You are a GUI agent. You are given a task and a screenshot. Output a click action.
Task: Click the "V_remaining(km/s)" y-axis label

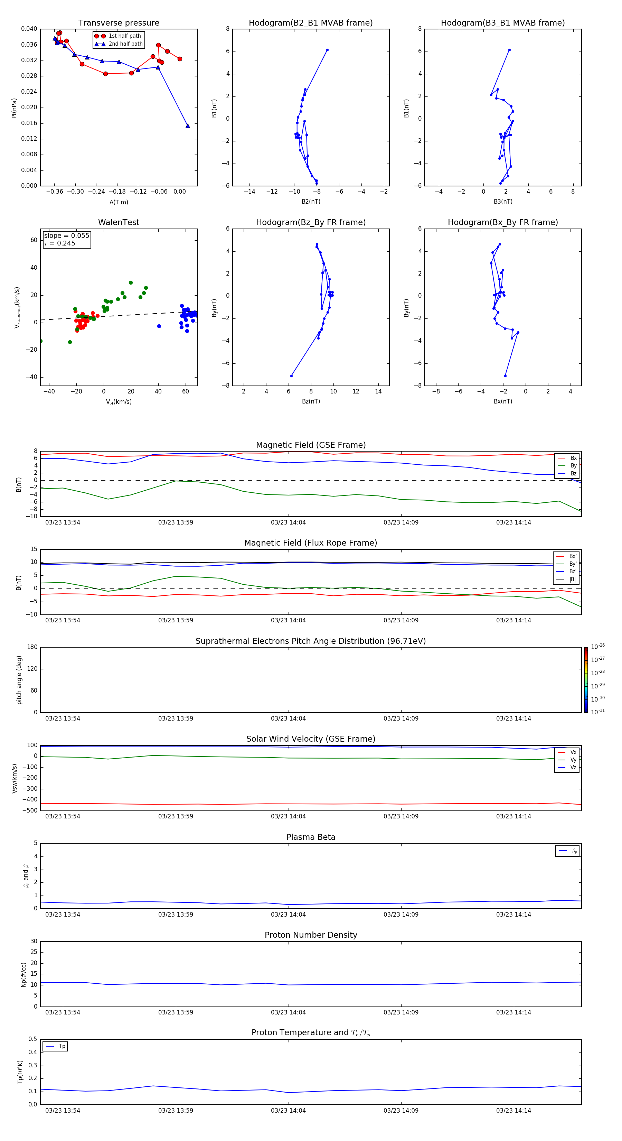(x=17, y=307)
